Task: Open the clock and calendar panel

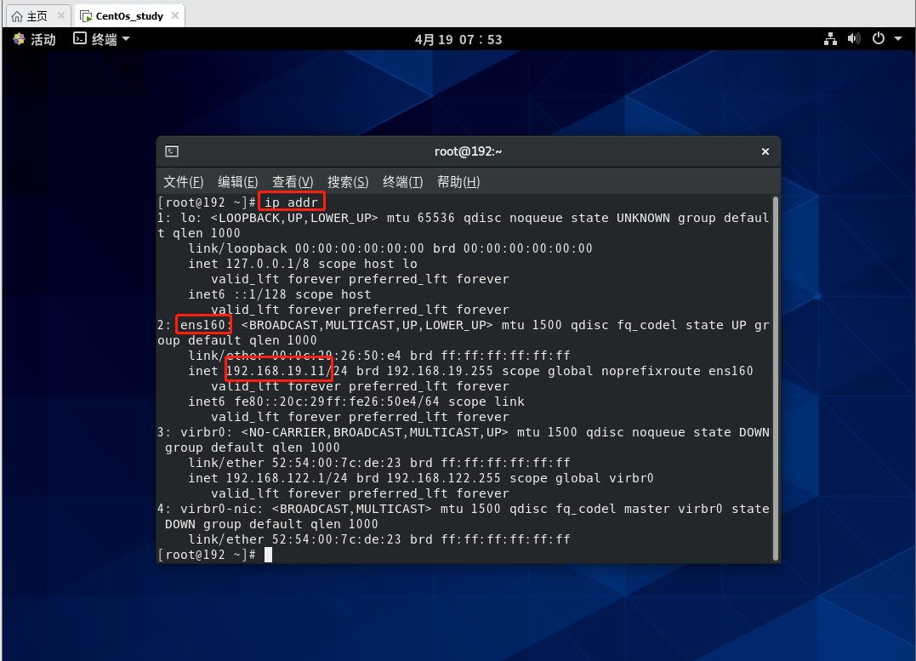Action: 458,39
